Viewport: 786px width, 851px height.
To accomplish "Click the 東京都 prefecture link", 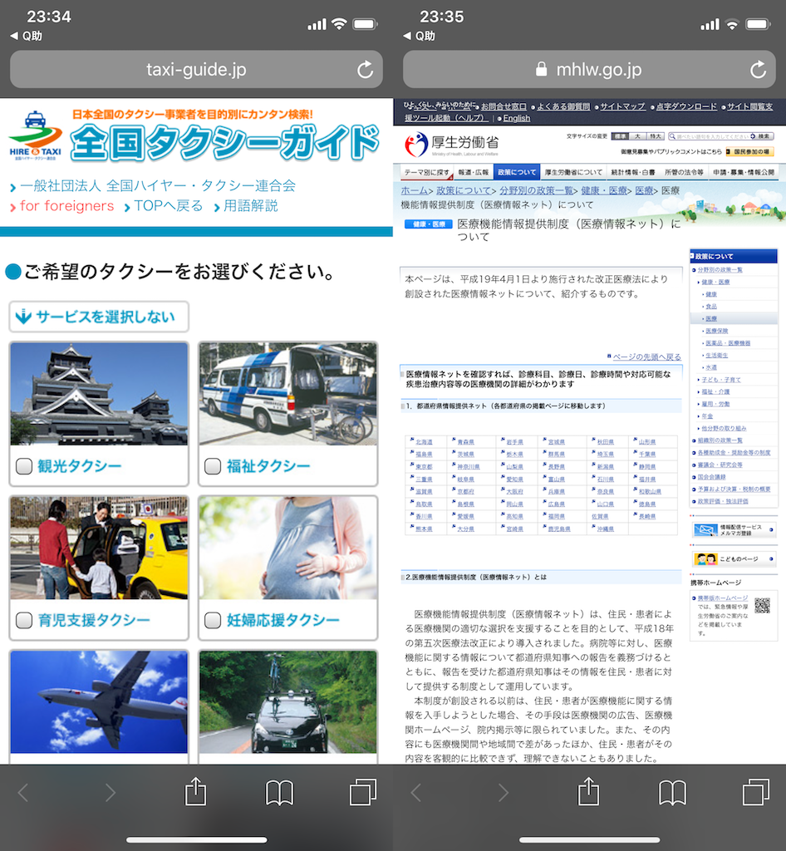I will (x=424, y=467).
